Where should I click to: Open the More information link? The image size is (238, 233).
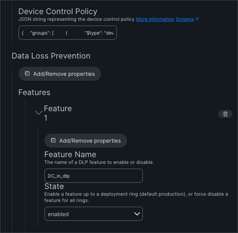[x=155, y=19]
